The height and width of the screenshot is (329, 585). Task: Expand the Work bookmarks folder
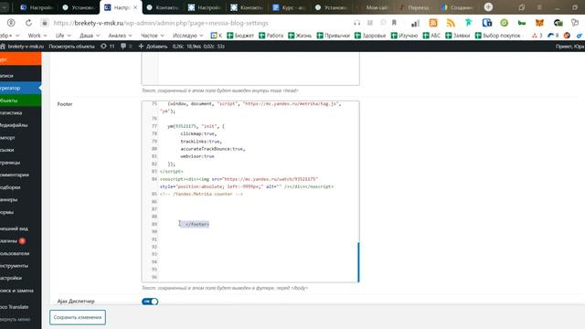(x=37, y=36)
